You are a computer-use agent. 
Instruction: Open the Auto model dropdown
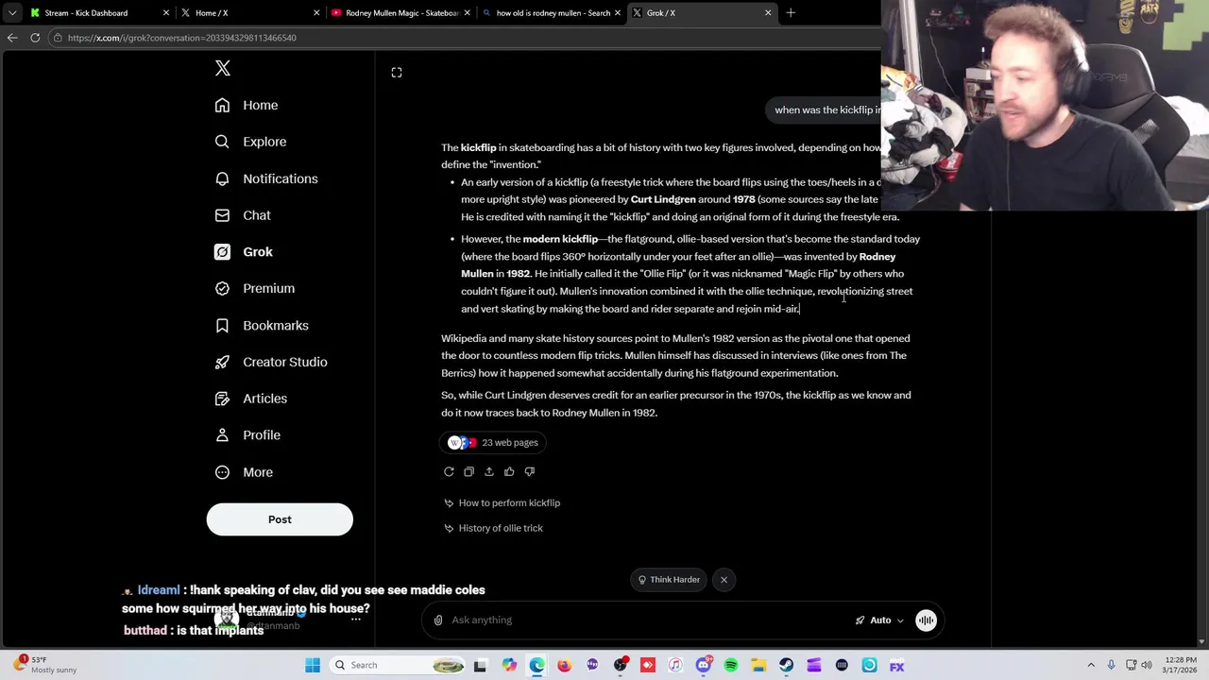coord(879,620)
